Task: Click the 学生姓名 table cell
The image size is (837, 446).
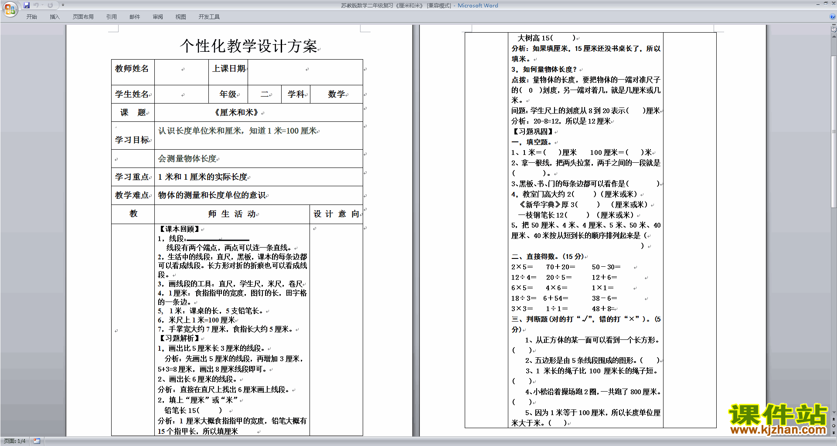Action: (x=132, y=94)
